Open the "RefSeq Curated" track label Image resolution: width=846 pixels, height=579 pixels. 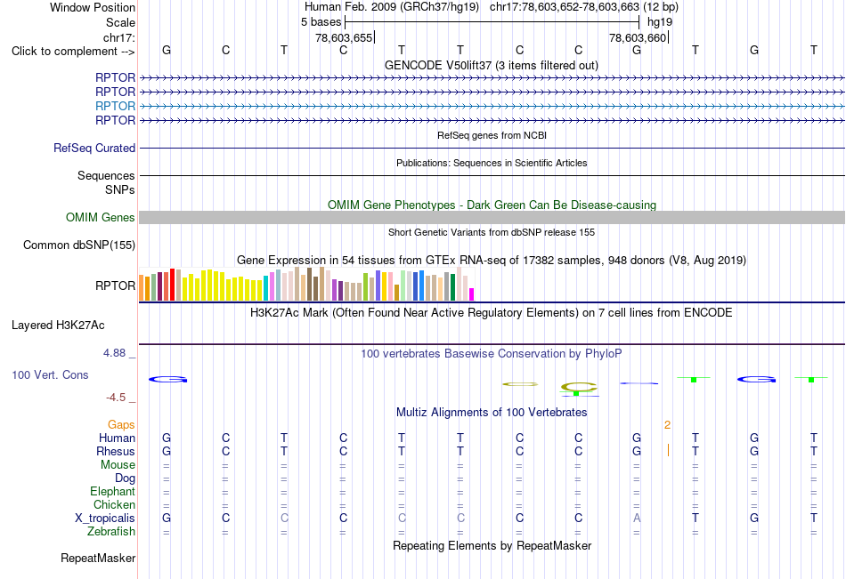coord(94,148)
